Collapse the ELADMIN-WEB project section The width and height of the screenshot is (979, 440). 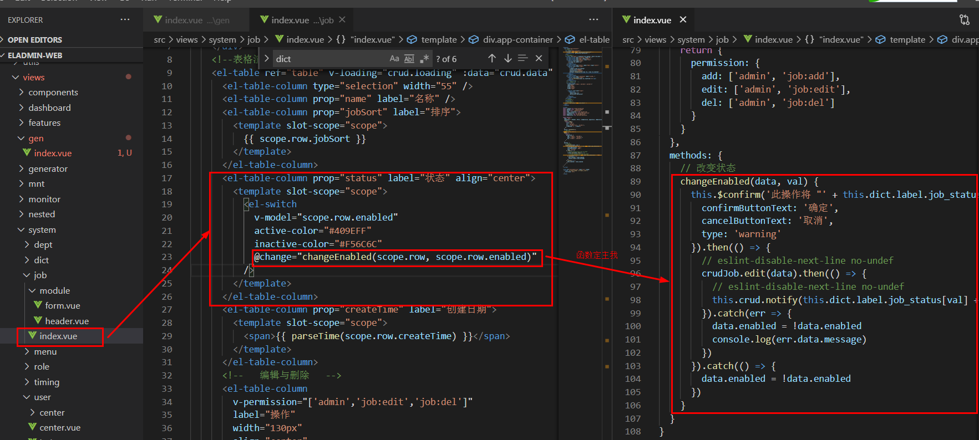coord(72,55)
